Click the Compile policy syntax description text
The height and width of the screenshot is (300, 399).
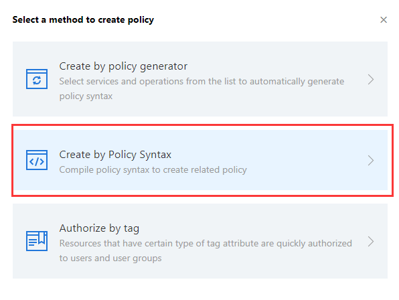tap(153, 169)
